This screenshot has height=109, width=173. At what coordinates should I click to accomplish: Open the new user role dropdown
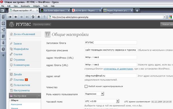pyautogui.click(x=94, y=94)
